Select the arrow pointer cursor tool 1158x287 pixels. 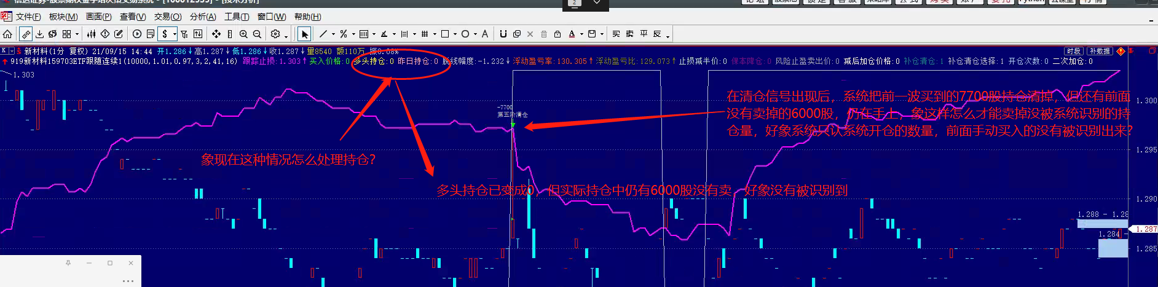305,34
